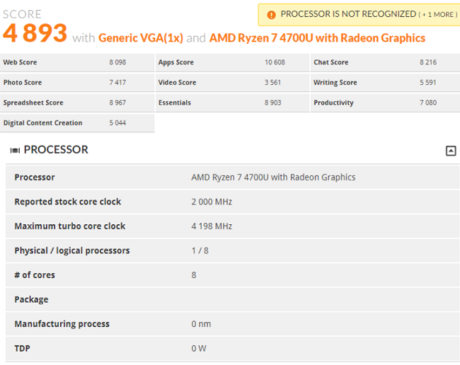Select the Writing Score value 5 591
The height and width of the screenshot is (365, 460).
click(x=427, y=82)
